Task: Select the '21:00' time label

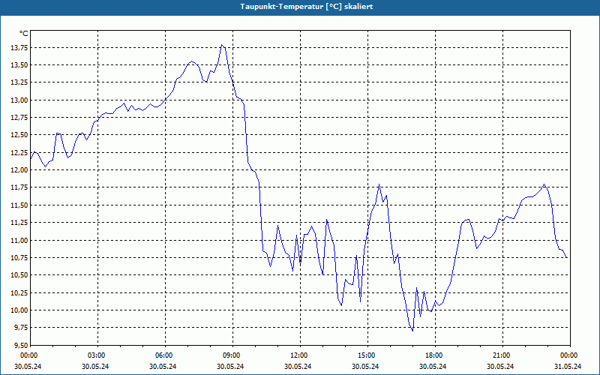Action: (x=502, y=355)
